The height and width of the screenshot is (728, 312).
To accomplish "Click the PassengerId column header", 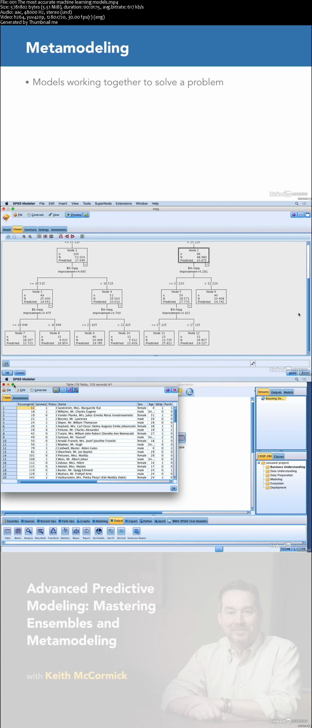I will 26,404.
